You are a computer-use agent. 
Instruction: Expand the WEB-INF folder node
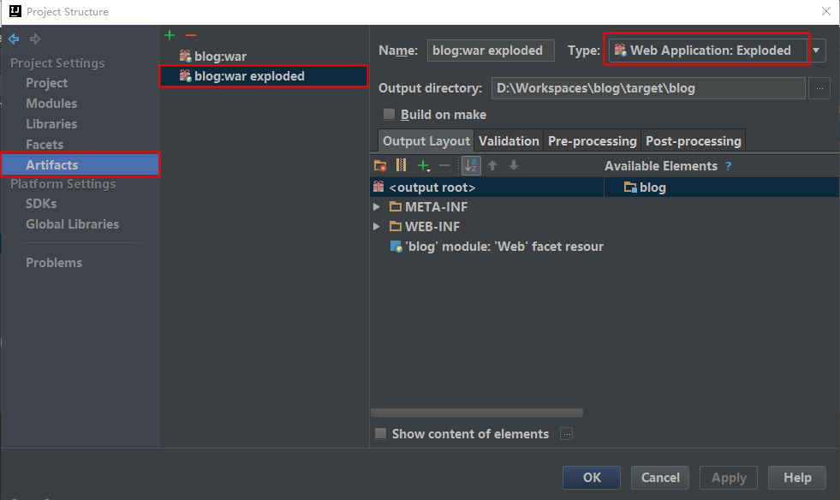[377, 227]
